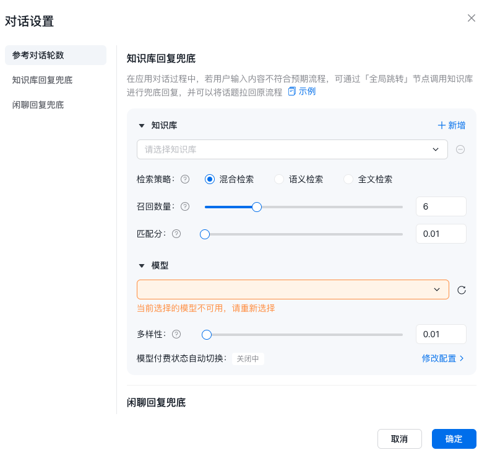Focus the 多样性 value field
The height and width of the screenshot is (455, 487).
point(441,334)
